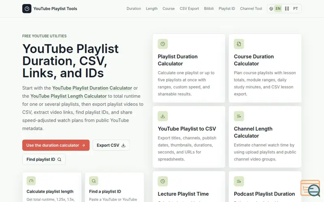This screenshot has height=202, width=324.
Task: Open the Bilibili nav item
Action: pyautogui.click(x=209, y=8)
